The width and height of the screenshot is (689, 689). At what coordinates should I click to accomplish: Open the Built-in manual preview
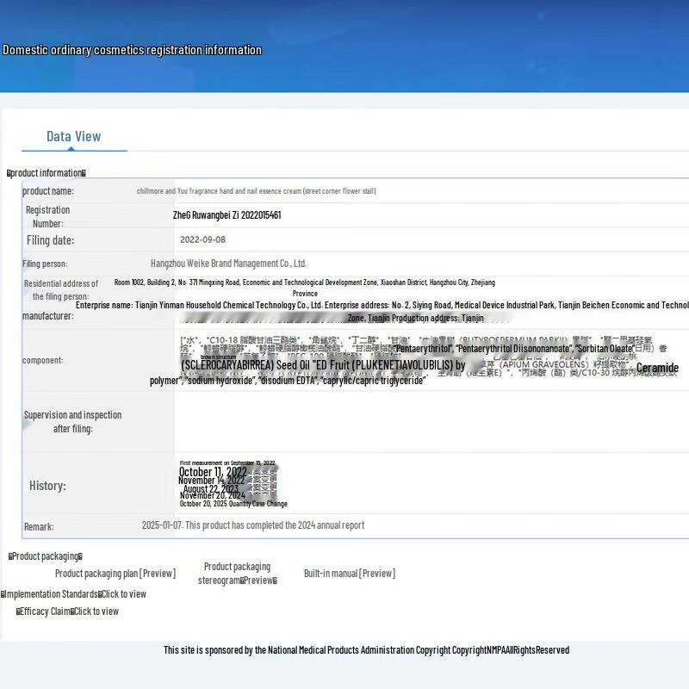pyautogui.click(x=349, y=574)
